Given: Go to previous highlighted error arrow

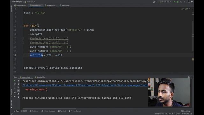Looking at the screenshot, I should (190, 9).
